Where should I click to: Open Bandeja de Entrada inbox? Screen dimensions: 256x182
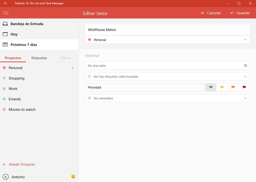[x=27, y=24]
